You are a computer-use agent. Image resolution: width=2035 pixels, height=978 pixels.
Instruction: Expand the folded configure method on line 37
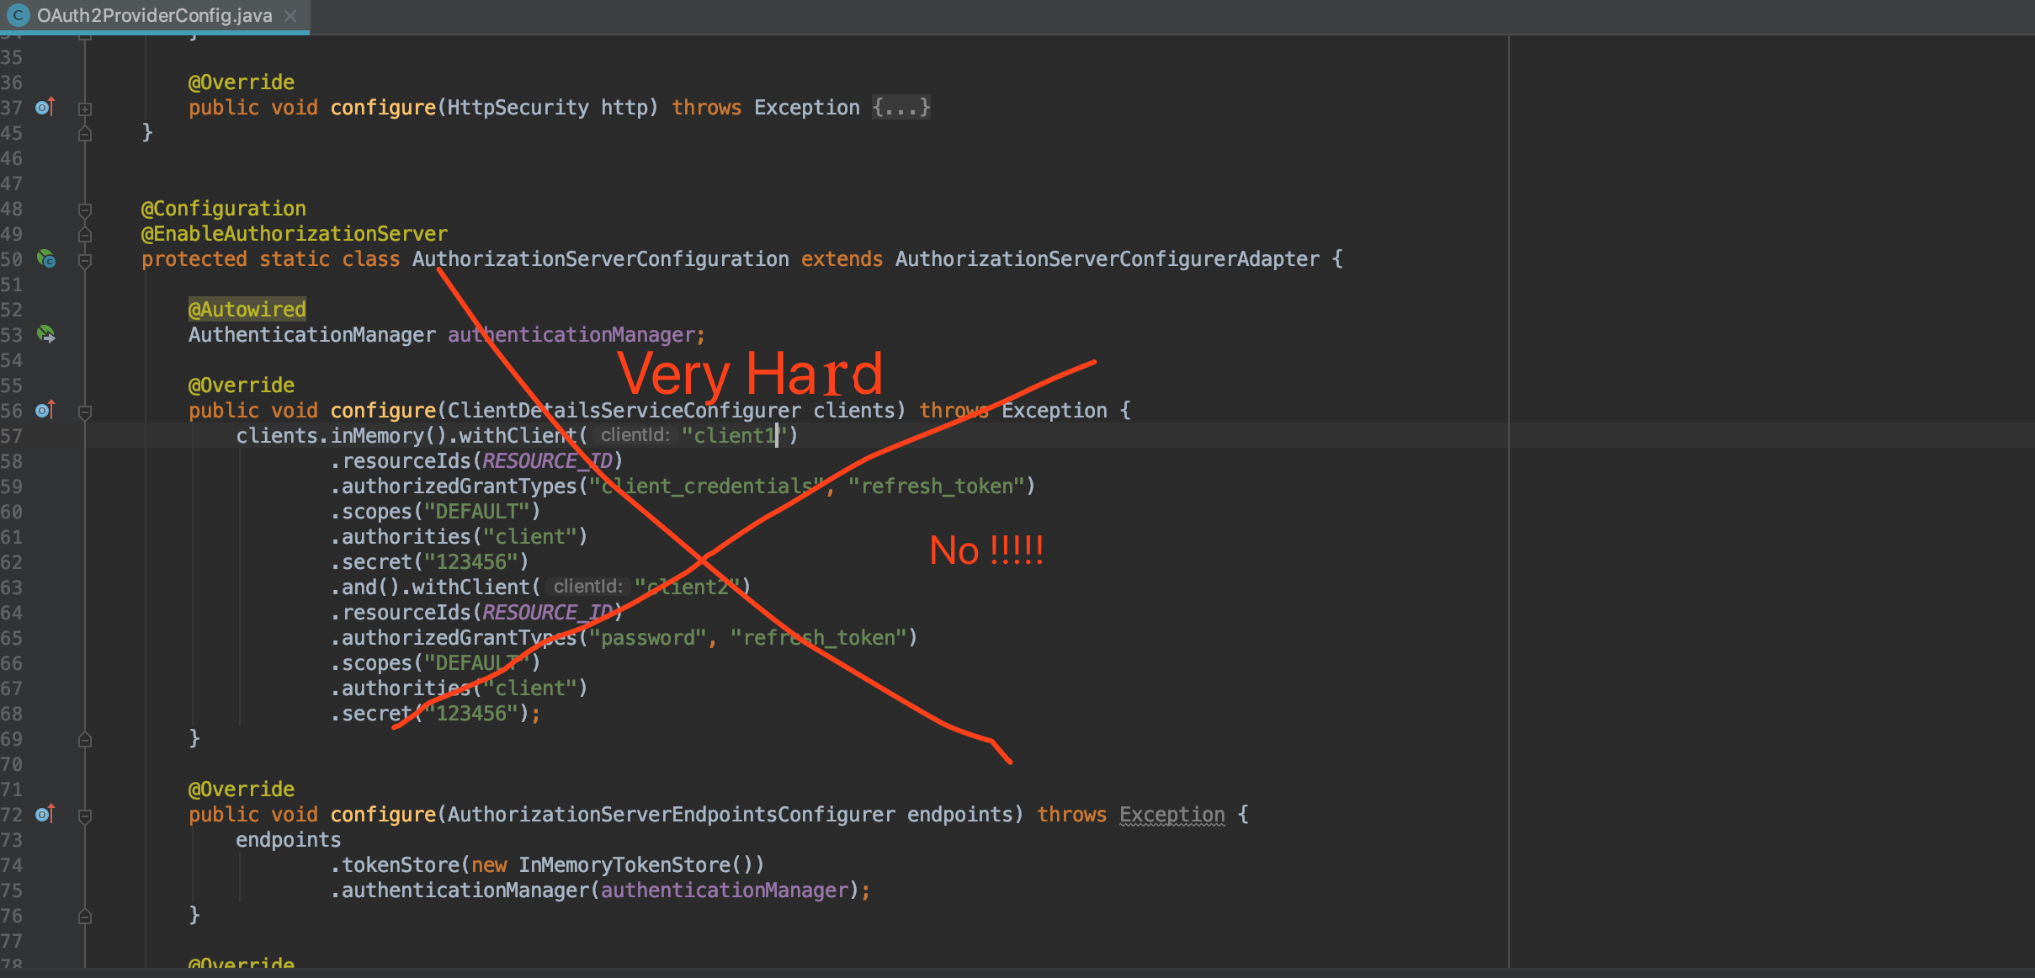(x=85, y=109)
